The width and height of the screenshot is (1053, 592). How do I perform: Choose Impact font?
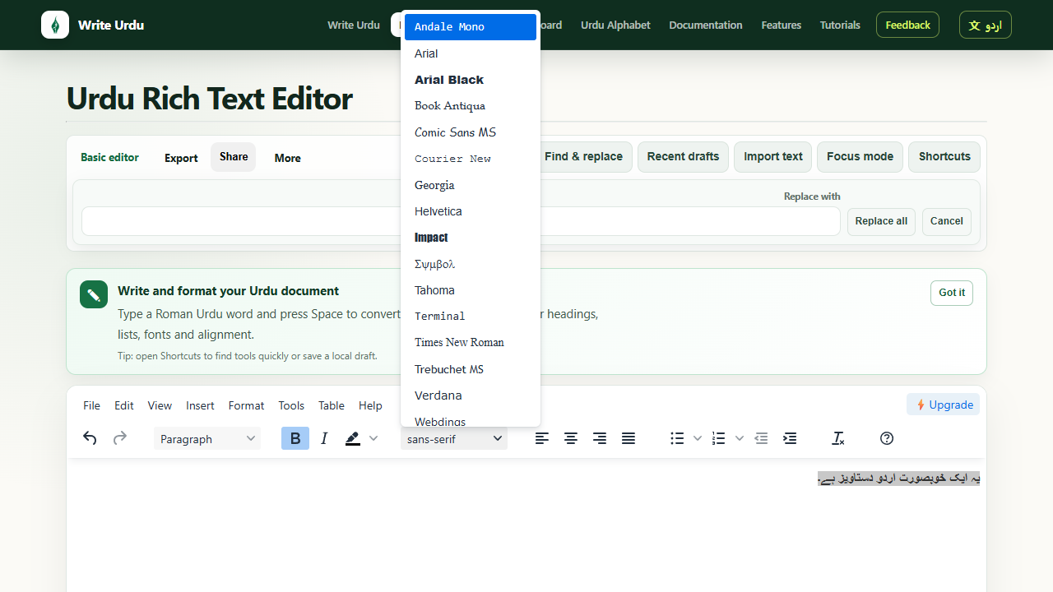(471, 238)
